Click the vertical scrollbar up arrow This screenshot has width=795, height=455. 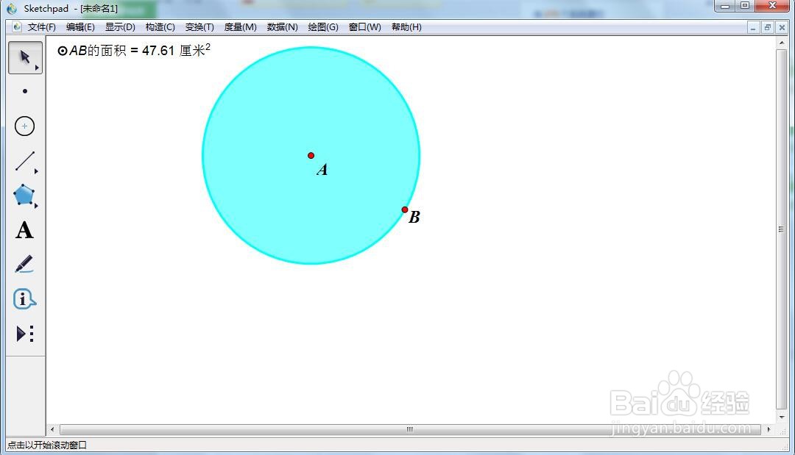(x=781, y=43)
